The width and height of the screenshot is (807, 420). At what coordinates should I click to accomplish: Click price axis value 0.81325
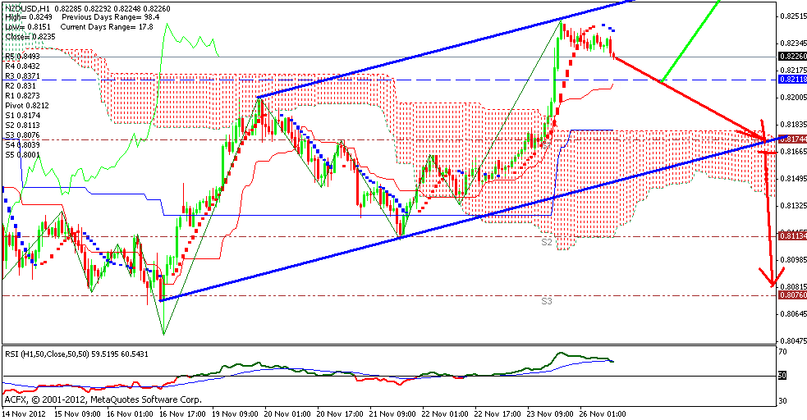(x=793, y=206)
